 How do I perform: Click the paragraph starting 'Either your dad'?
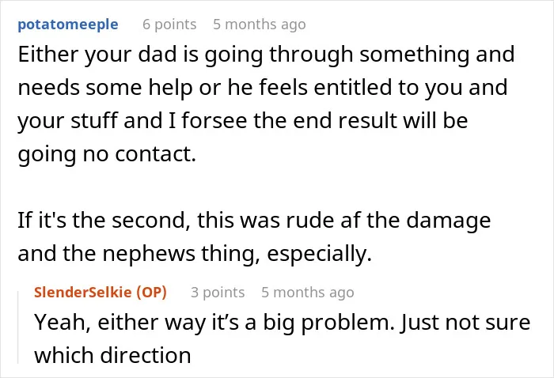(x=266, y=104)
